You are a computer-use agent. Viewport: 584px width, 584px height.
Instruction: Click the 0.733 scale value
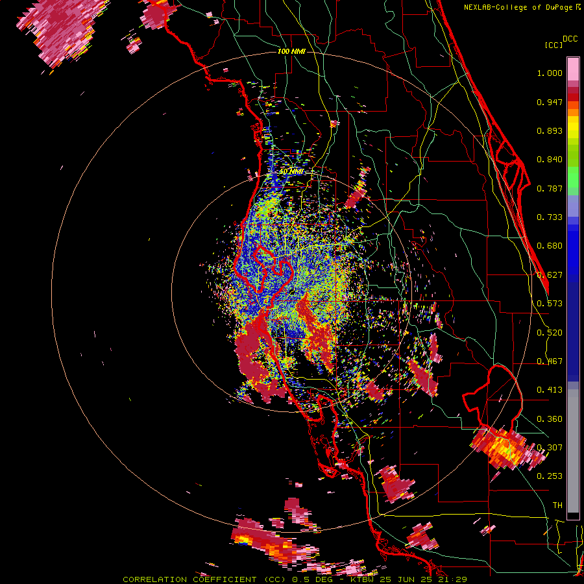tap(550, 217)
